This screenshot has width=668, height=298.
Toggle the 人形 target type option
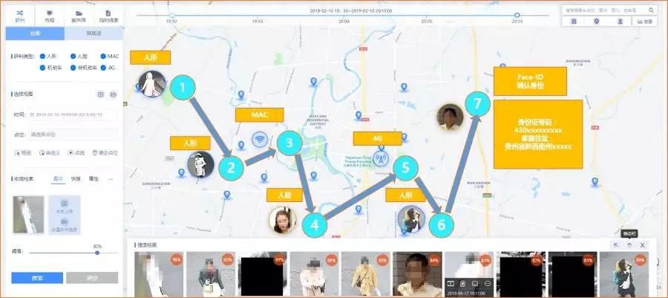(x=43, y=56)
